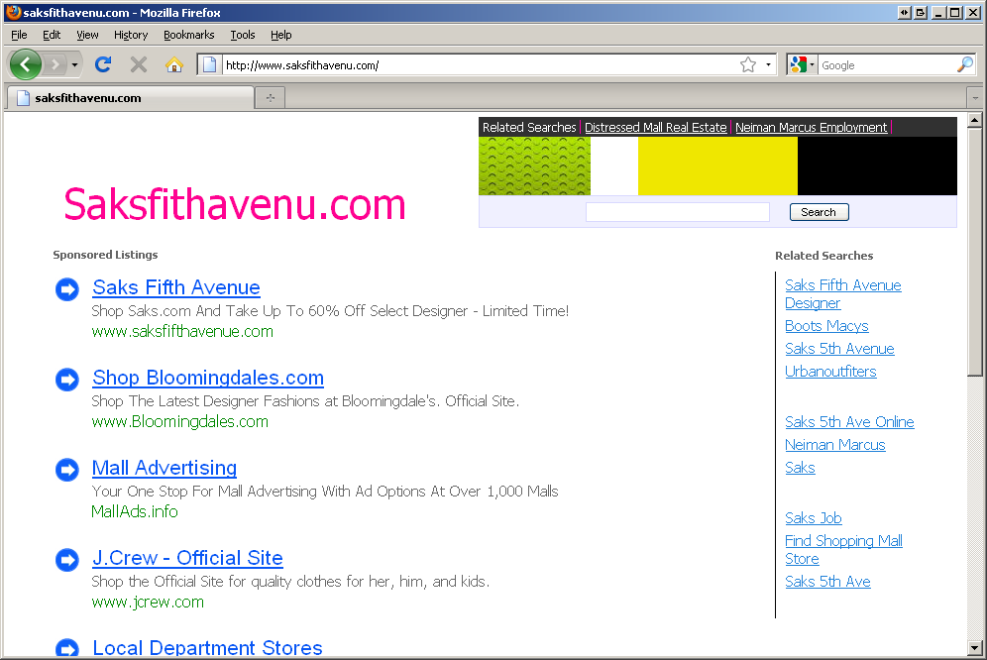Click the Neiman Marcus Employment link
Viewport: 987px width, 660px height.
point(812,127)
